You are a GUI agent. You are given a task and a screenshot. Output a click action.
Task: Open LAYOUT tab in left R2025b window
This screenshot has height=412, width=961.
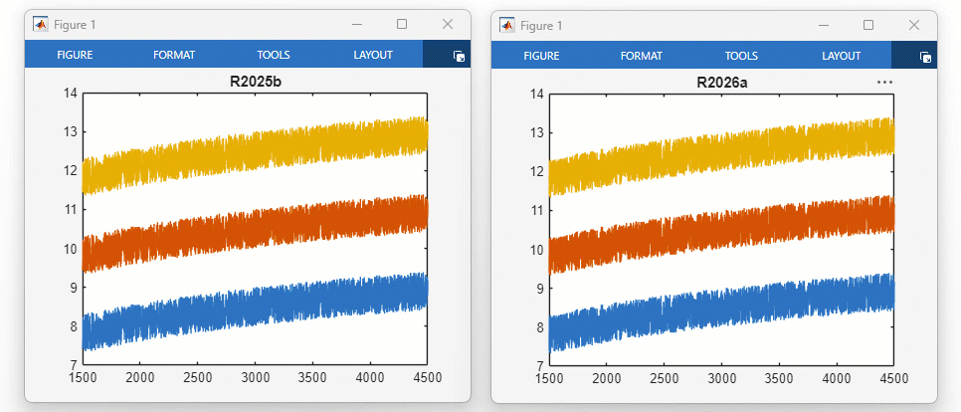tap(373, 55)
